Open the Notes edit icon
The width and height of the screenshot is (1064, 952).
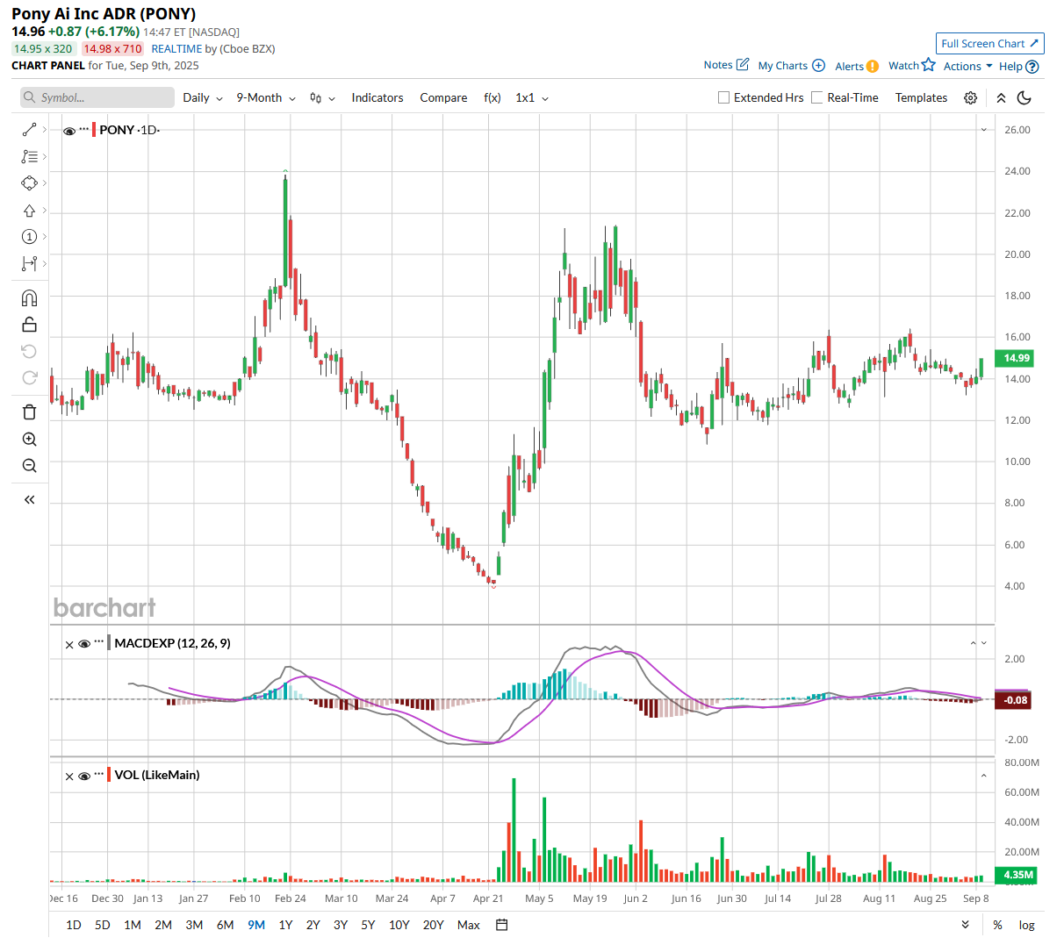coord(743,64)
